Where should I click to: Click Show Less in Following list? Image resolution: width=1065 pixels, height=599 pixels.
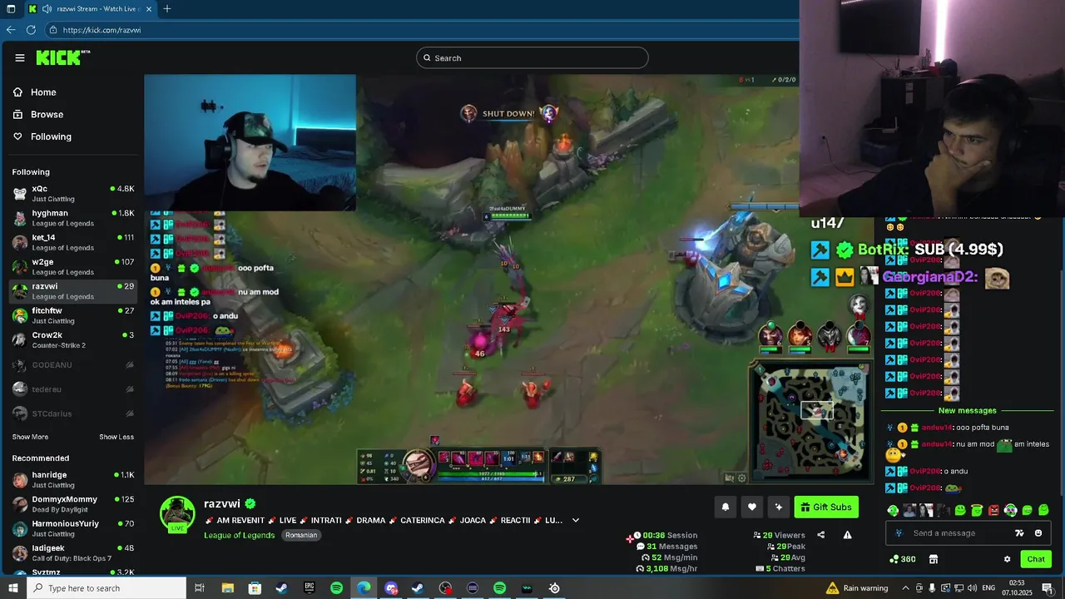click(116, 437)
